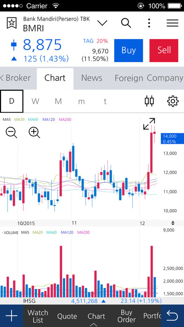The width and height of the screenshot is (184, 327).
Task: Tap the back arrow button
Action: 173,316
